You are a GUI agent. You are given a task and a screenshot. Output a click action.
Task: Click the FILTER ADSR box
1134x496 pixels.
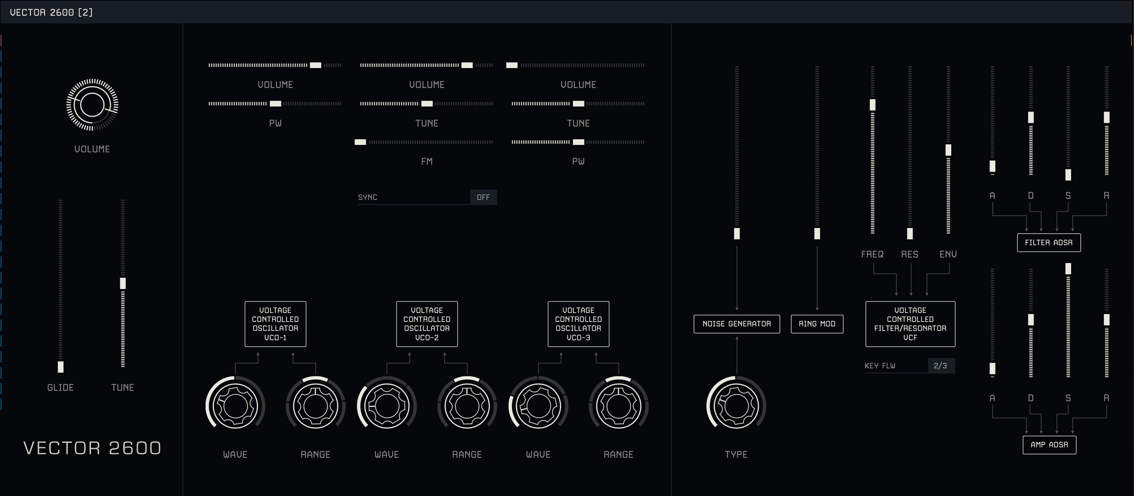(x=1048, y=243)
